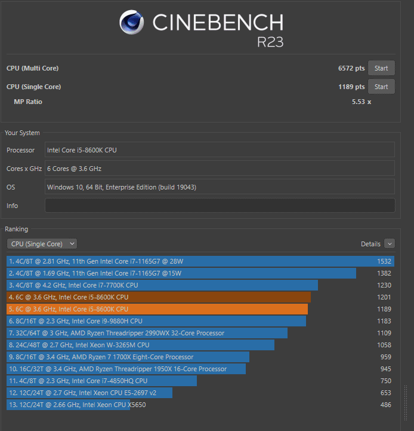Click the Cores x GHz field

tap(220, 168)
